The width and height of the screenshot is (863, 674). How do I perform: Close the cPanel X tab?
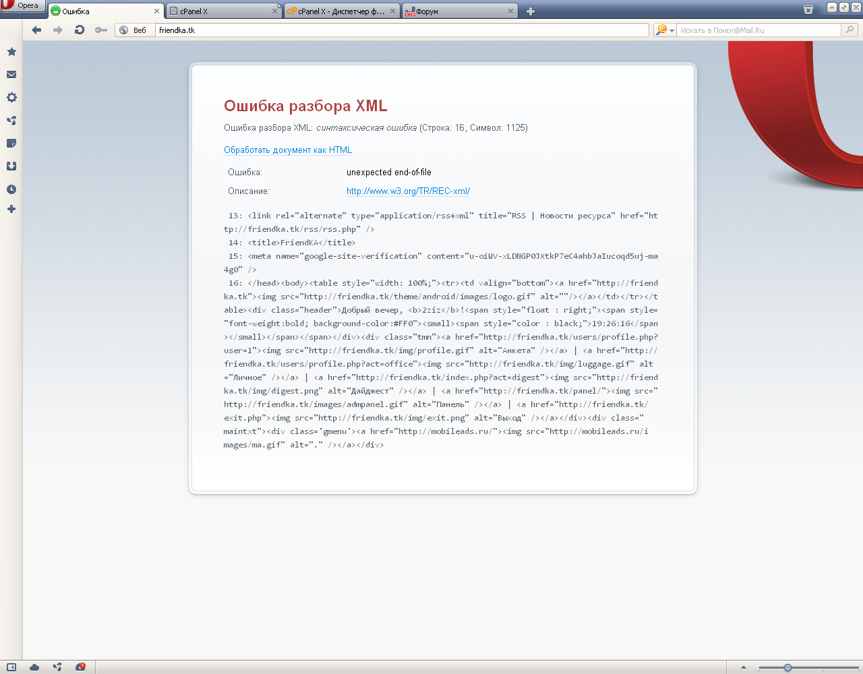click(x=274, y=11)
